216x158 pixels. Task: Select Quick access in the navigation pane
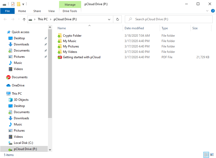pyautogui.click(x=21, y=32)
